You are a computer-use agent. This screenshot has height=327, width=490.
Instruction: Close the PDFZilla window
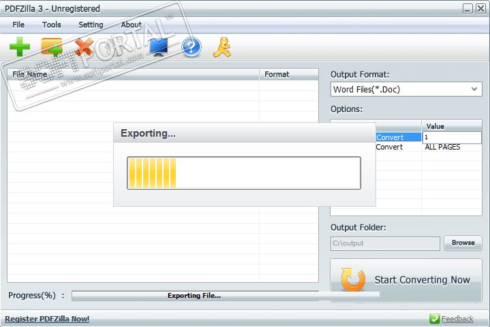pos(480,8)
